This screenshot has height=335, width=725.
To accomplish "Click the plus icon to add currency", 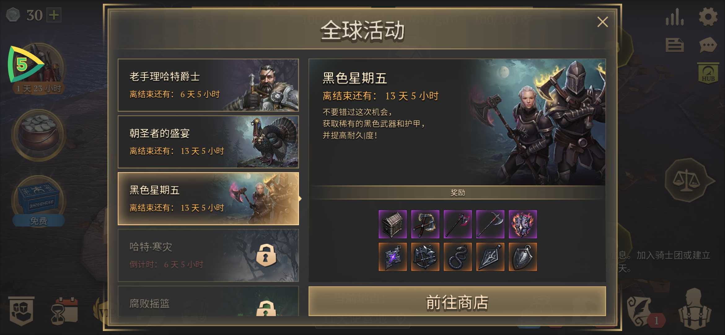I will pos(54,15).
